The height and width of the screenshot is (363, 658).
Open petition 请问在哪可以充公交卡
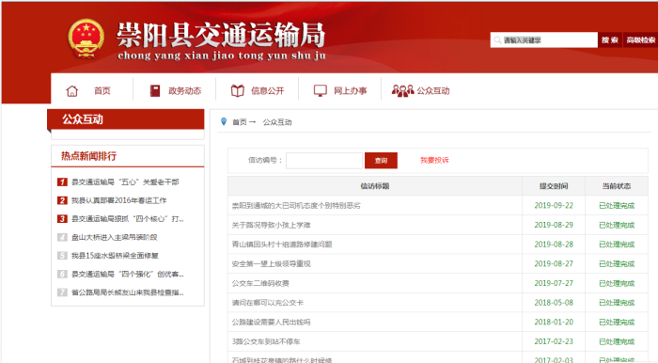point(268,303)
